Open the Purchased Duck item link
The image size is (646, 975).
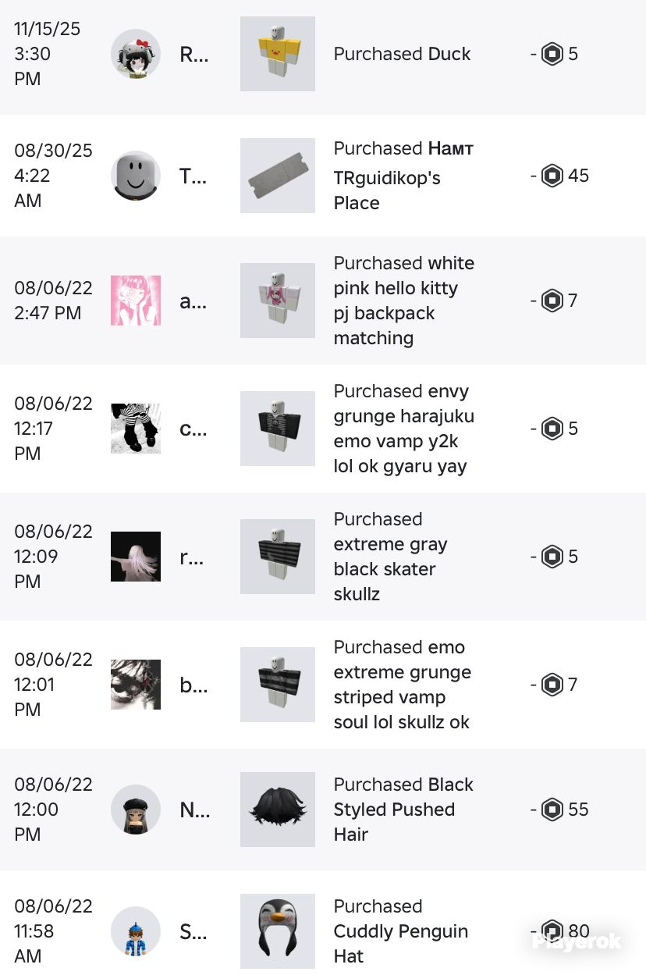pos(449,54)
